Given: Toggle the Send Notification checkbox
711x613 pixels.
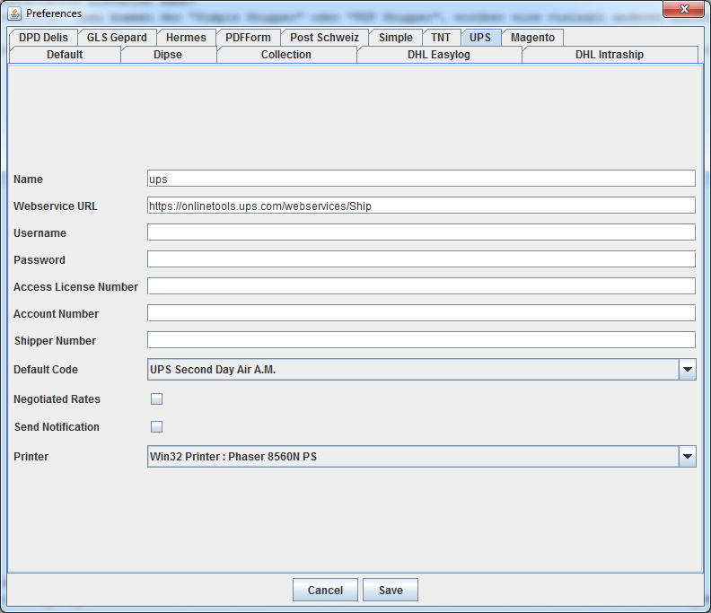Looking at the screenshot, I should pos(156,426).
